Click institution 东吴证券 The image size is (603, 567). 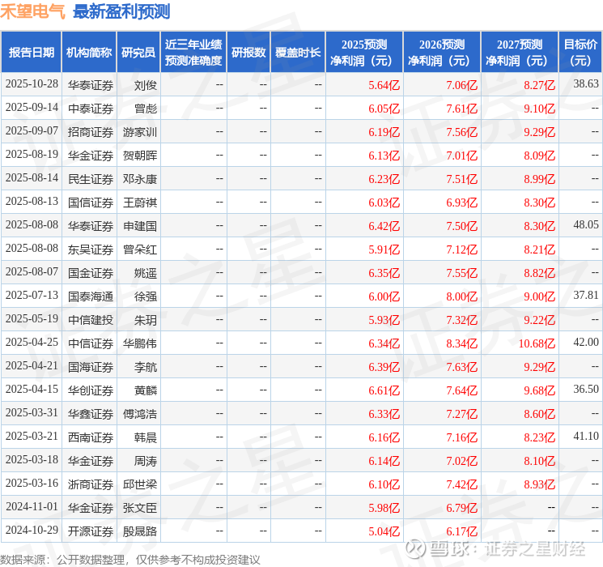91,249
